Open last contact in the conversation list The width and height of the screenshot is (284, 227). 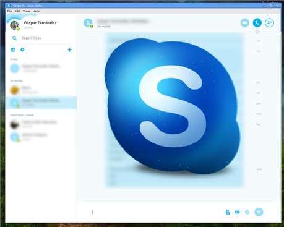41,137
